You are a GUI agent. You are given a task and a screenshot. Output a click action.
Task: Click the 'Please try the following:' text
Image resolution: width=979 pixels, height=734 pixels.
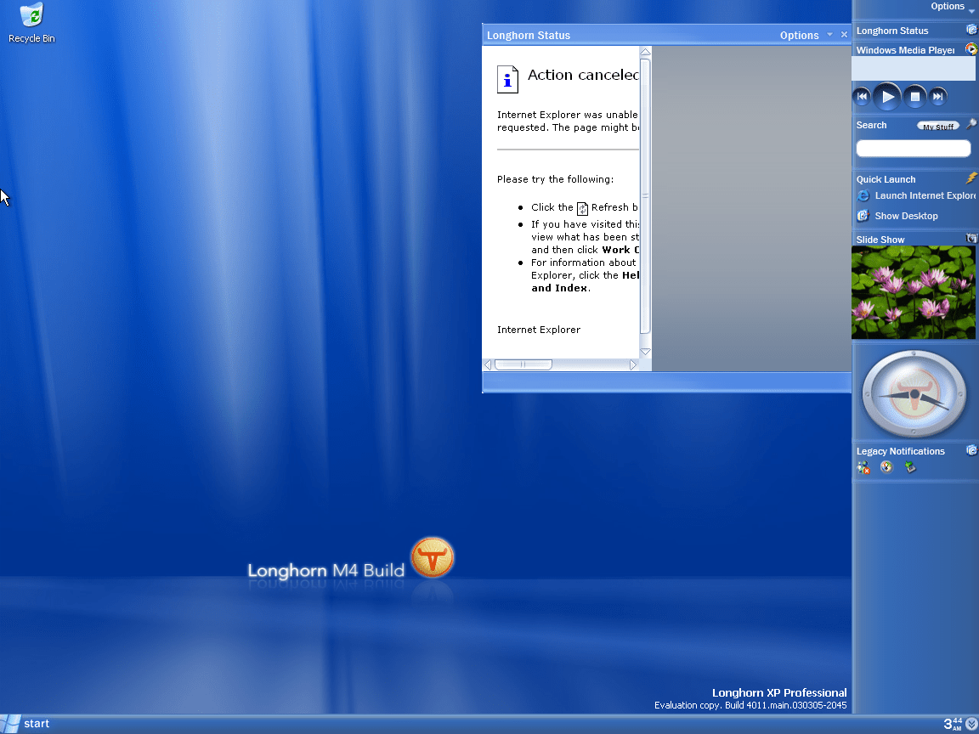click(555, 179)
